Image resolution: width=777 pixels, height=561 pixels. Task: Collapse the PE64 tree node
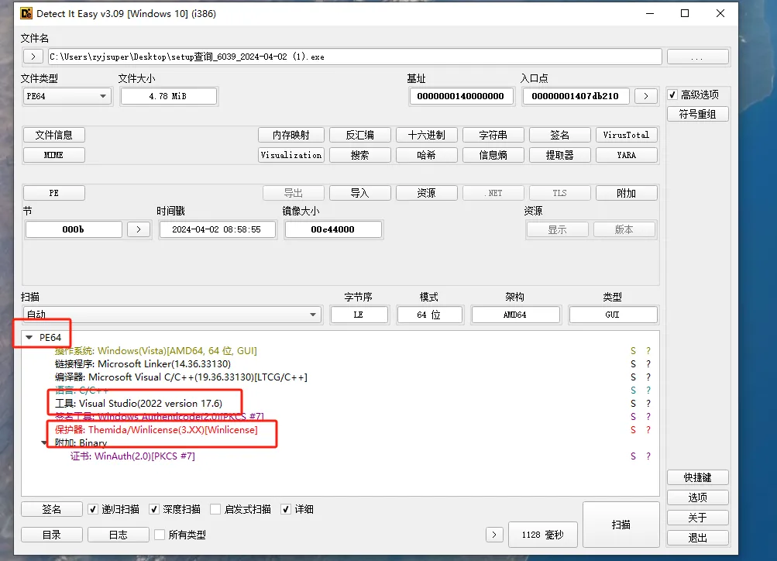pyautogui.click(x=29, y=338)
